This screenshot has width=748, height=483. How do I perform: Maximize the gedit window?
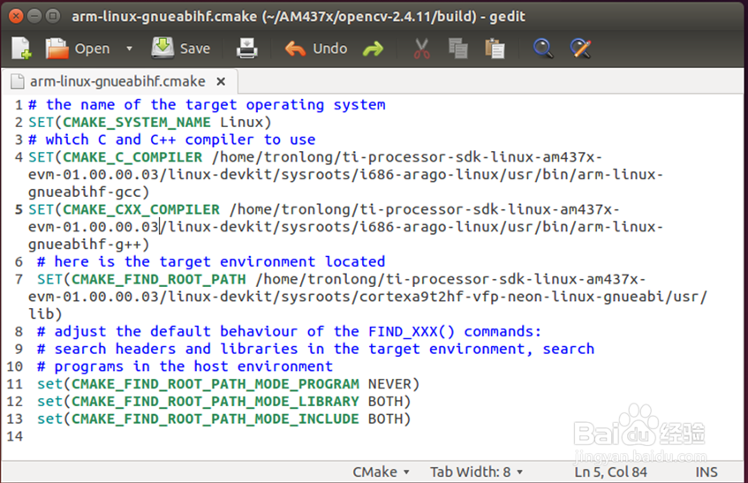pos(52,17)
